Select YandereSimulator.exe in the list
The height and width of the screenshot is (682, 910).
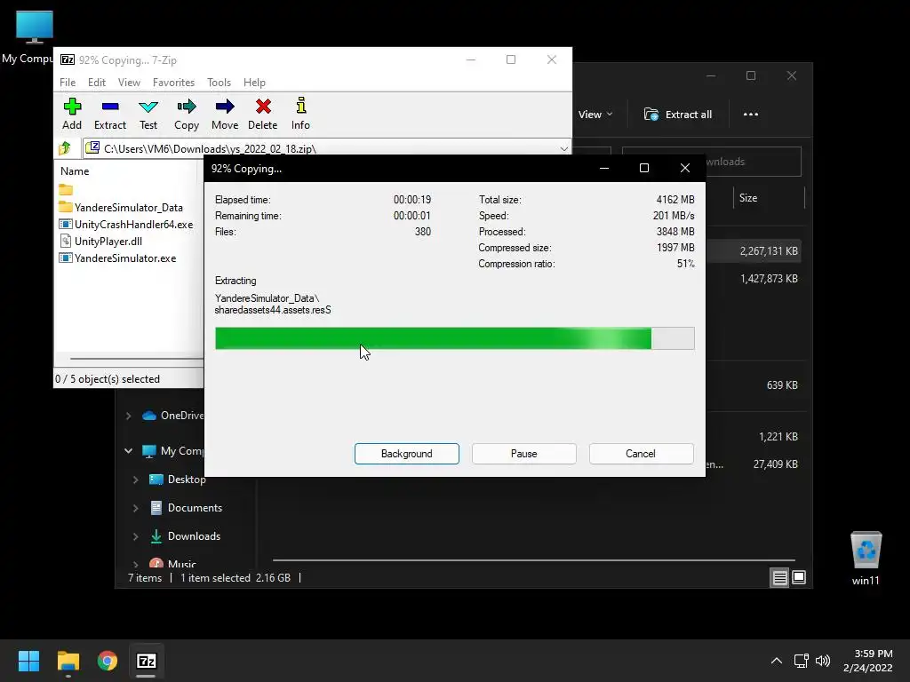tap(117, 258)
